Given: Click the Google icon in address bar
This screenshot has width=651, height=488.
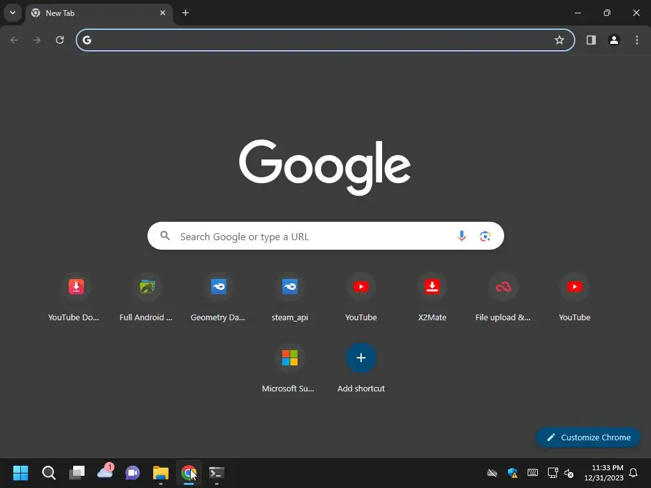Looking at the screenshot, I should pos(86,40).
